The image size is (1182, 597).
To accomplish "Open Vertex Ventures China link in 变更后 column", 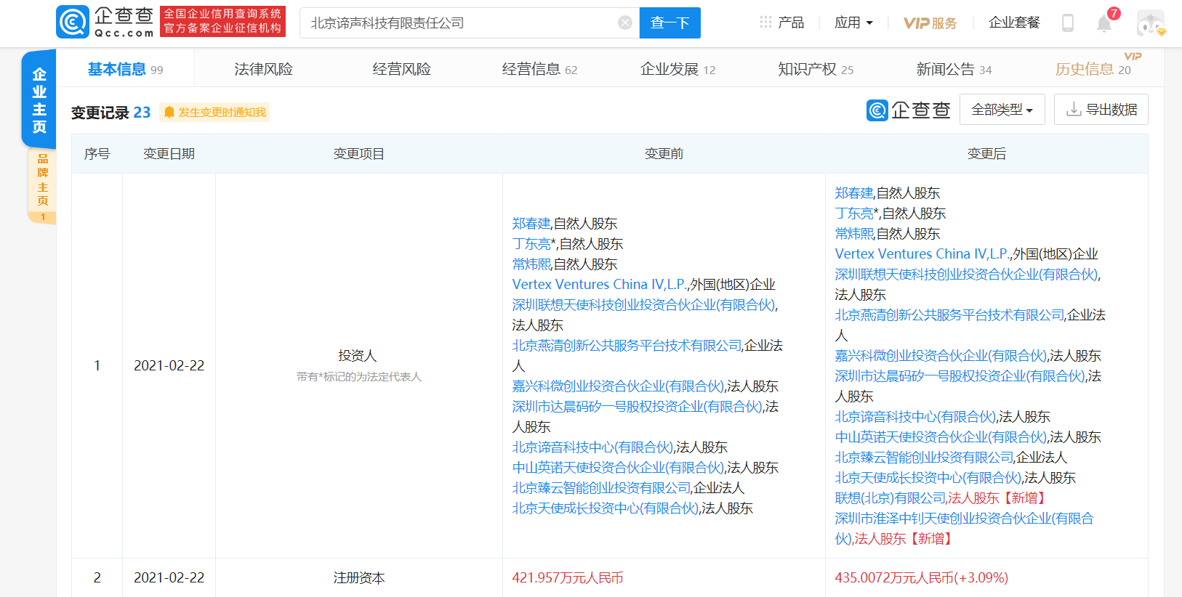I will pos(922,254).
